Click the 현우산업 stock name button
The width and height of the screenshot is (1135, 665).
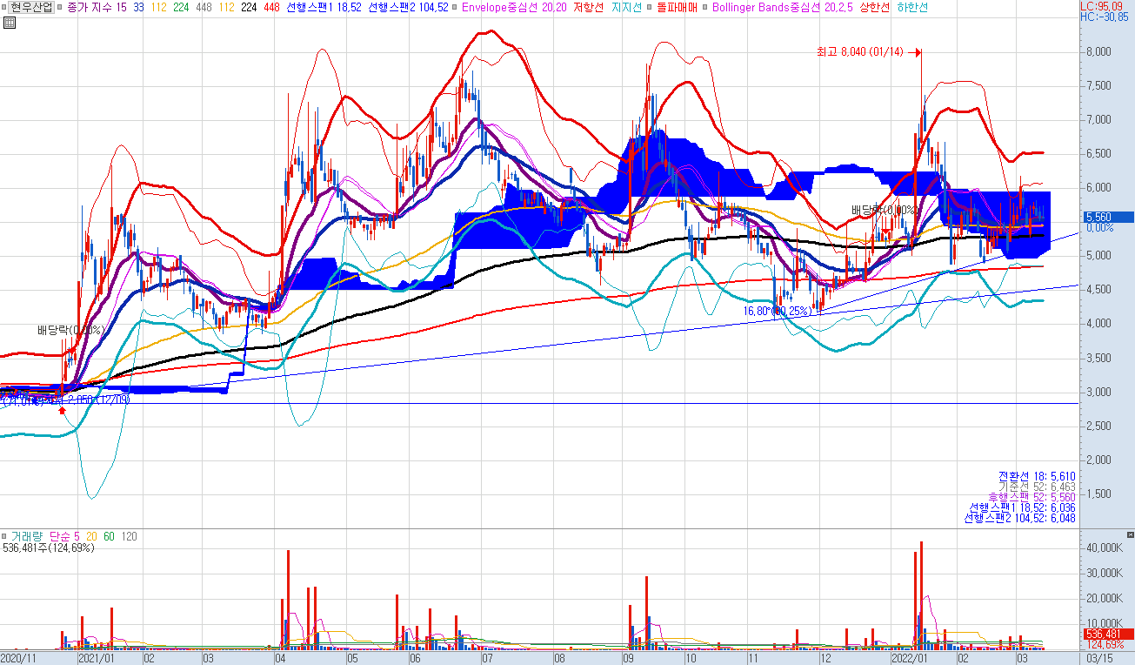pos(31,7)
